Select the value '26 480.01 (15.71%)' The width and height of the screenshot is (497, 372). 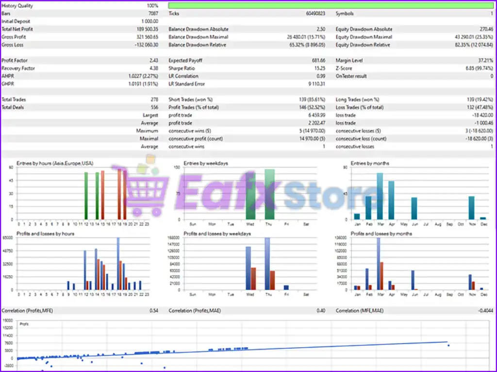(x=306, y=37)
